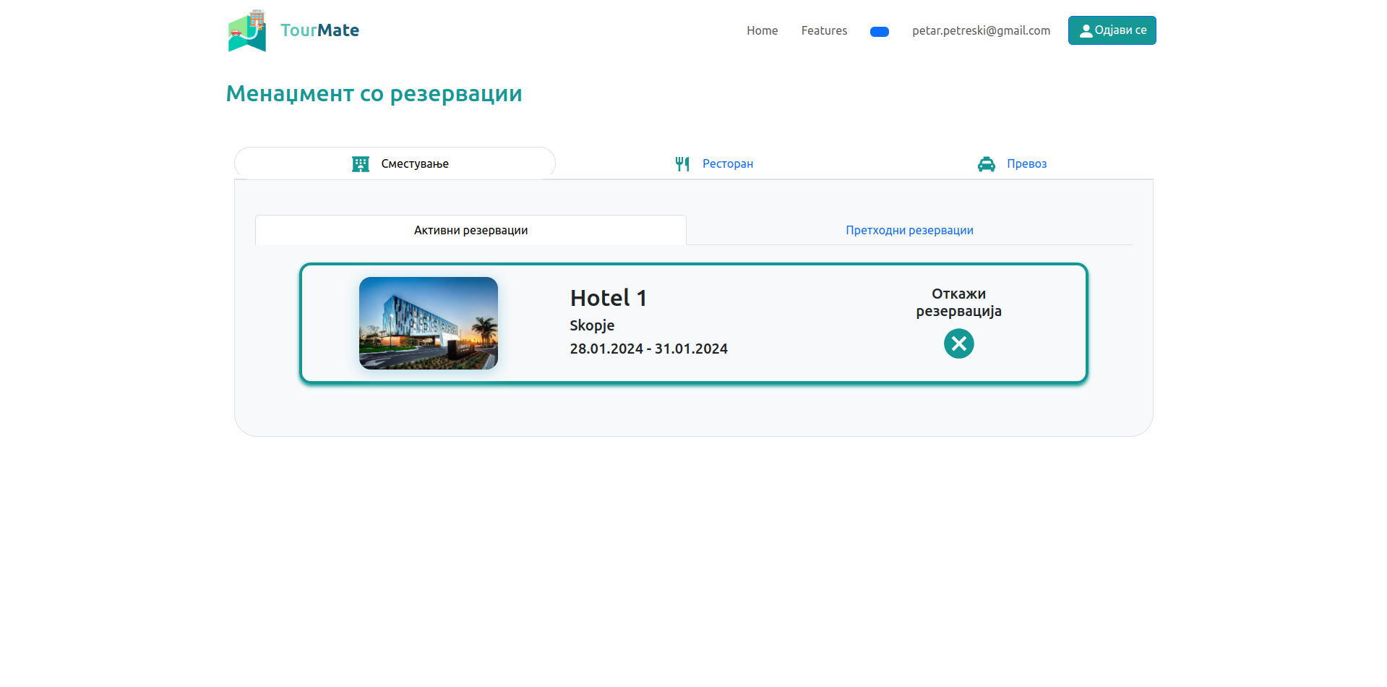The image size is (1387, 687).
Task: Click the fork and knife restaurant icon
Action: [x=682, y=164]
